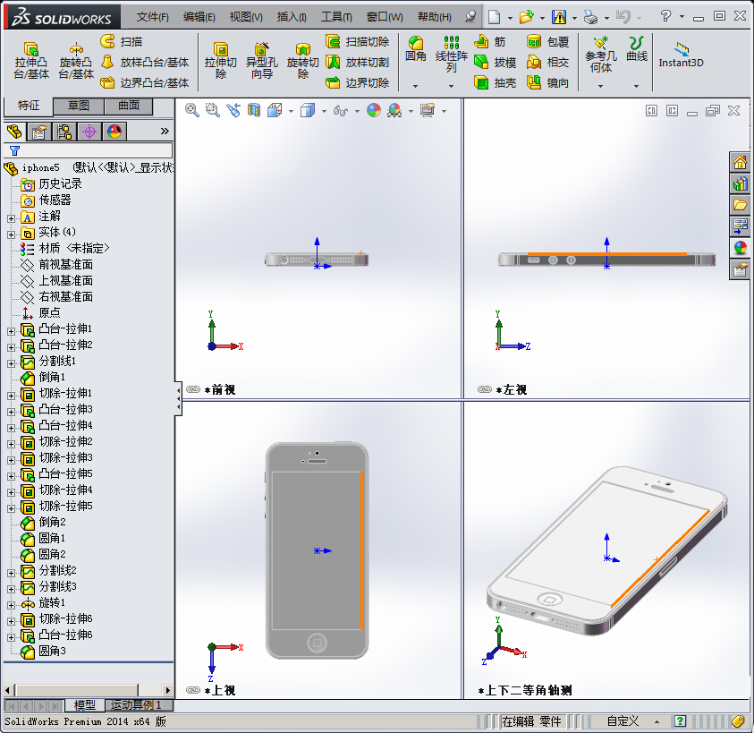Open Reference Geometry (参考几何体)
The width and height of the screenshot is (754, 733).
[x=600, y=54]
